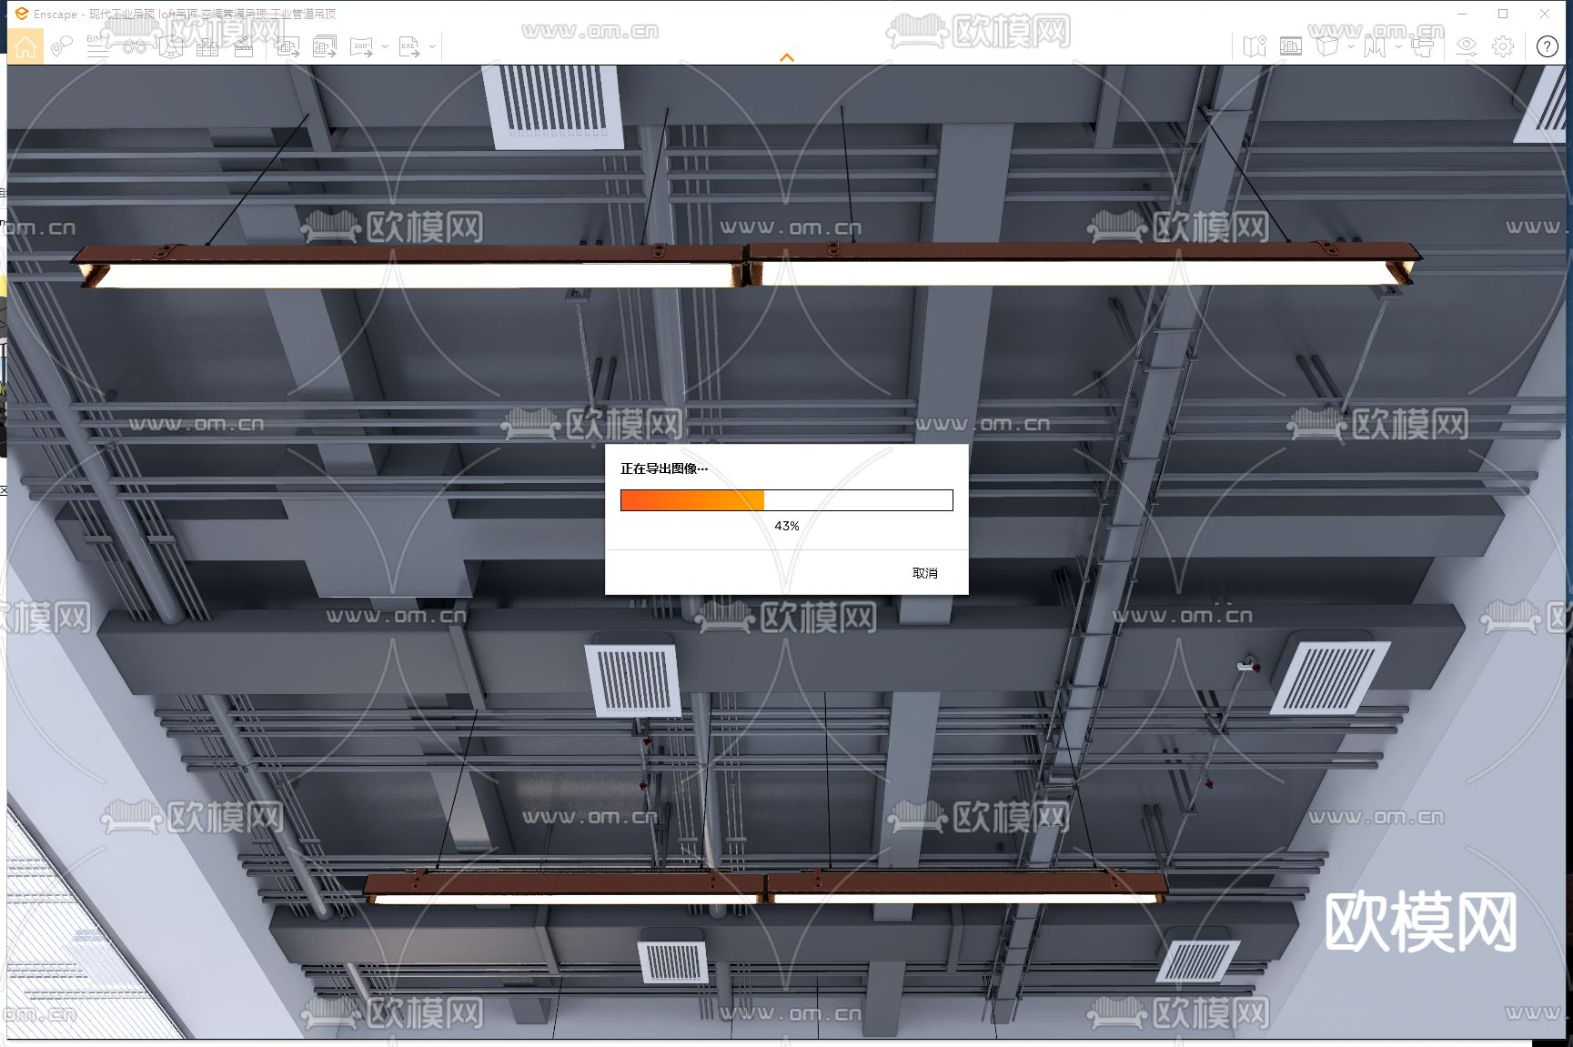Minimize the Enscape window

point(1462,14)
